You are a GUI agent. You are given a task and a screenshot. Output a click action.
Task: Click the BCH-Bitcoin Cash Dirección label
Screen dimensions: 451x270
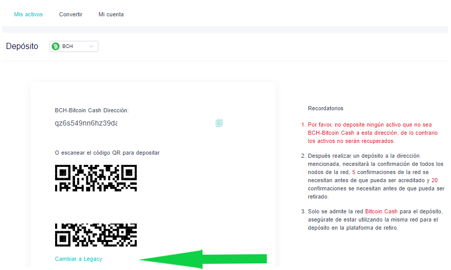[92, 110]
